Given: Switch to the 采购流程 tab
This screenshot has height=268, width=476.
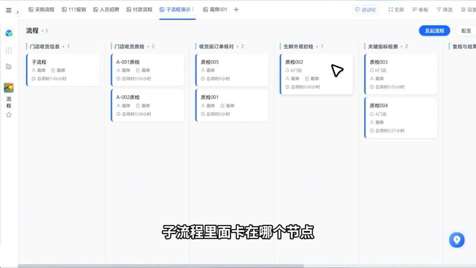Looking at the screenshot, I should click(x=41, y=9).
